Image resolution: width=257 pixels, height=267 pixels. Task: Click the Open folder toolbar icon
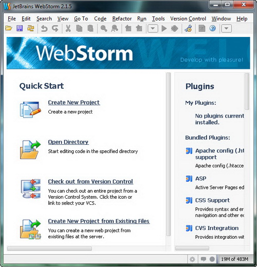pyautogui.click(x=9, y=28)
